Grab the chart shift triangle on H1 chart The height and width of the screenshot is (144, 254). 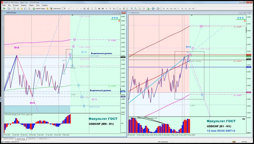(192, 15)
